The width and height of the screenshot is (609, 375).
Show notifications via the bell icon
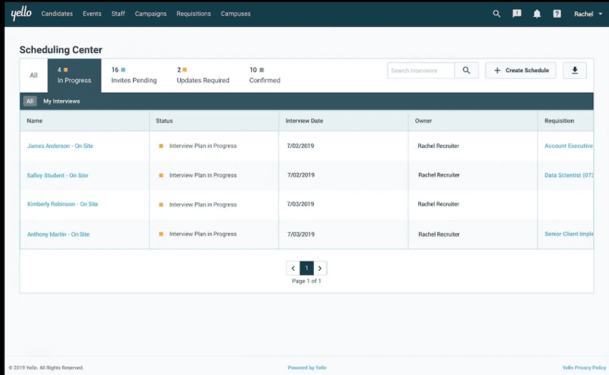point(537,14)
